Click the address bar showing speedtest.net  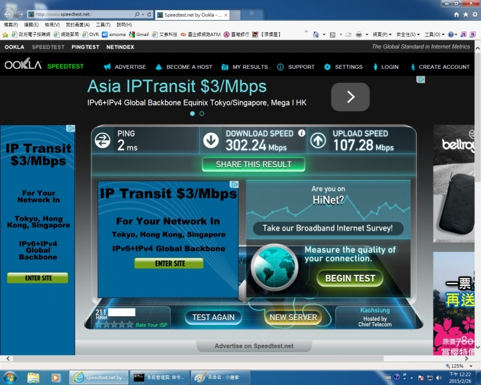click(81, 14)
